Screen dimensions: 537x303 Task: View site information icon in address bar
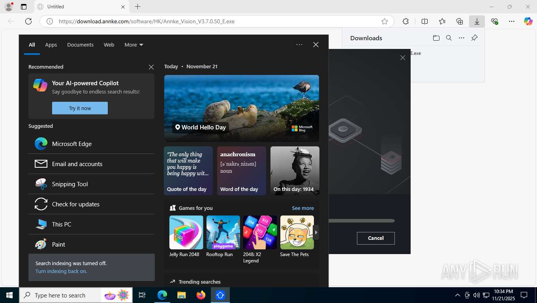tap(50, 21)
